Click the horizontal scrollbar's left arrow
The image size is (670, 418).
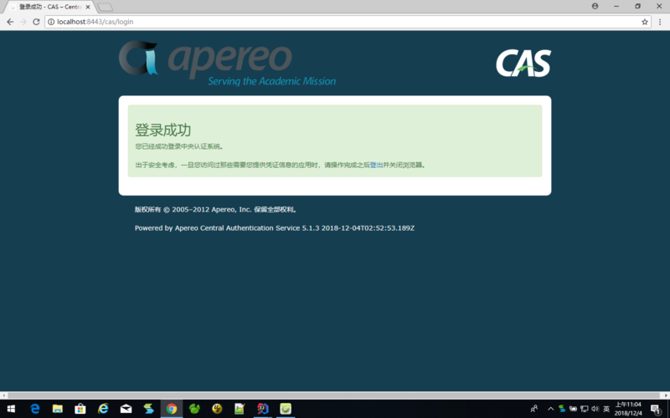pyautogui.click(x=4, y=395)
